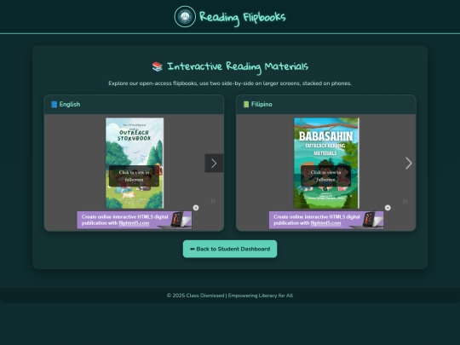The width and height of the screenshot is (460, 345).
Task: Jump to last page of English flipbook
Action: [213, 201]
